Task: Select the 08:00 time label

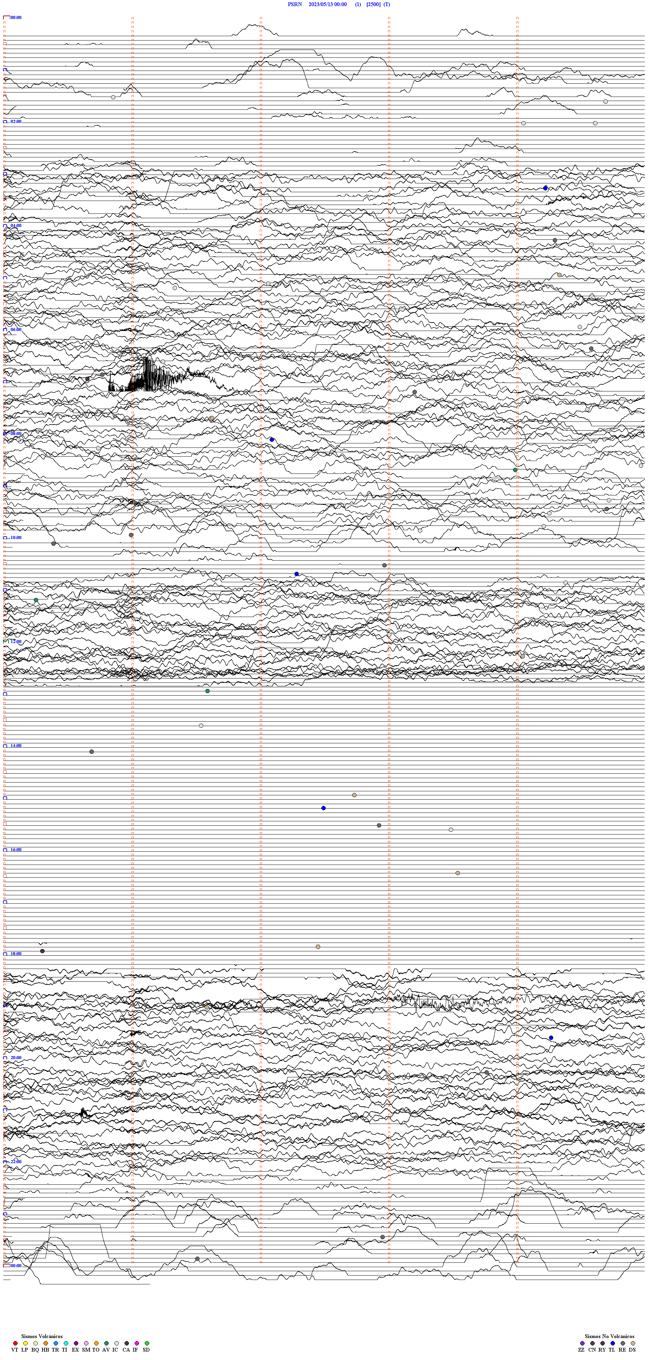Action: (16, 433)
